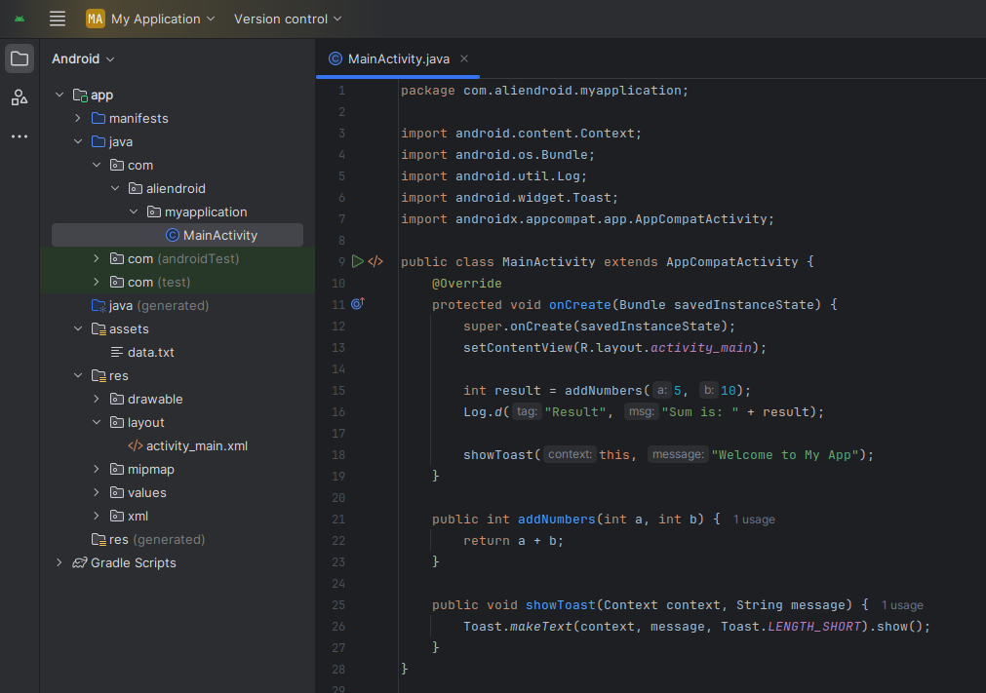Close the MainActivity.java tab
The height and width of the screenshot is (693, 986).
click(464, 58)
